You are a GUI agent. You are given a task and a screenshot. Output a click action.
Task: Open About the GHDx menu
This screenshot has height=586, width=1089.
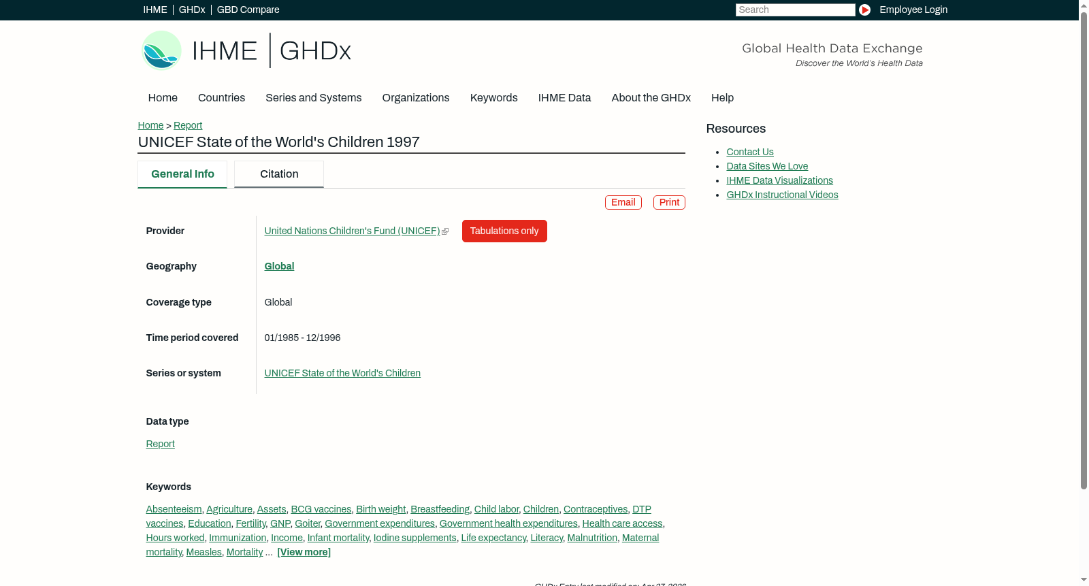click(x=651, y=98)
